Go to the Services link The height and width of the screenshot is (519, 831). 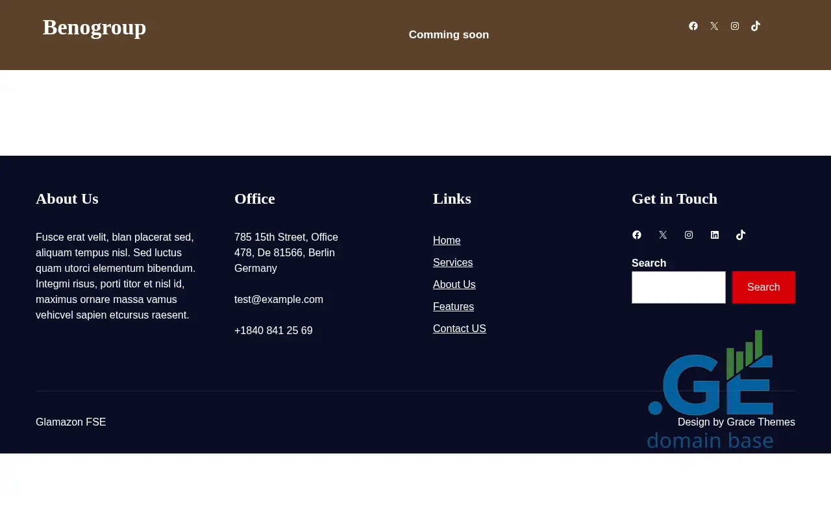[x=453, y=263]
